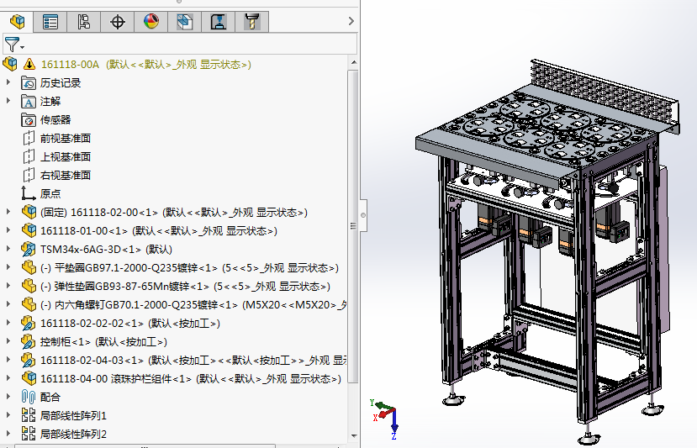
Task: Expand the TSM34x-6AG-3D<1> part
Action: click(8, 249)
